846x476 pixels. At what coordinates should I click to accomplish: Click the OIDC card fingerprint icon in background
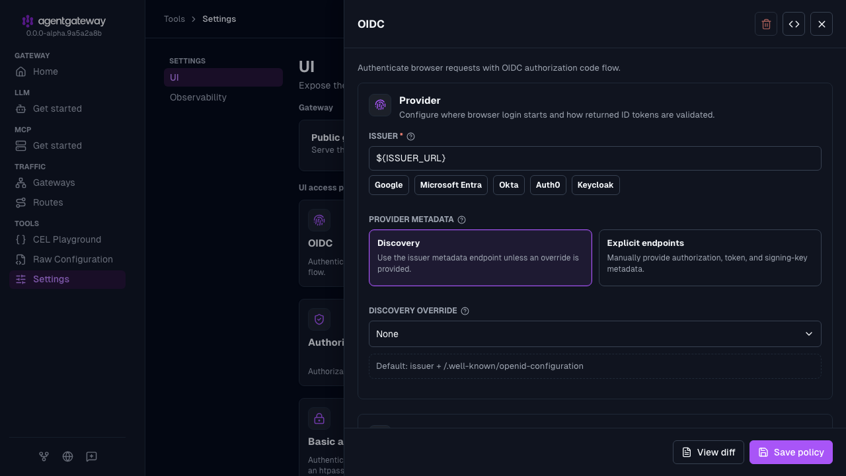click(x=319, y=220)
